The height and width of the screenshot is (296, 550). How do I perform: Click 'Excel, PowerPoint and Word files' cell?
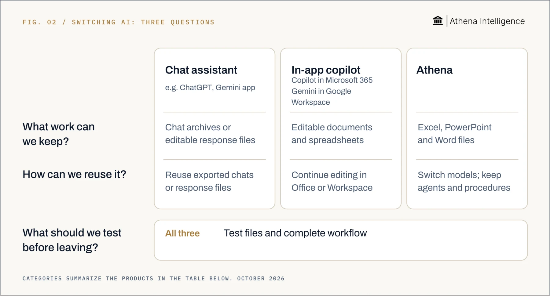[x=454, y=134]
